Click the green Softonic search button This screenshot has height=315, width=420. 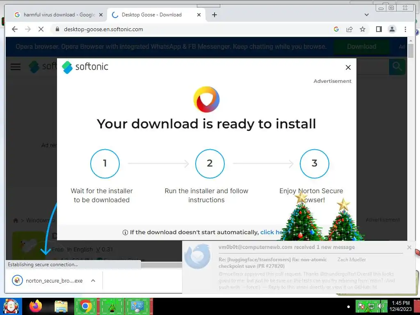point(397,66)
